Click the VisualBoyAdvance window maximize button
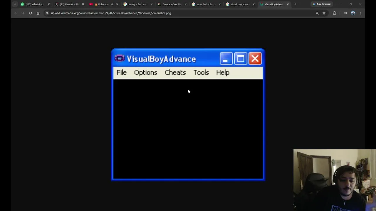The image size is (376, 211). (x=241, y=59)
